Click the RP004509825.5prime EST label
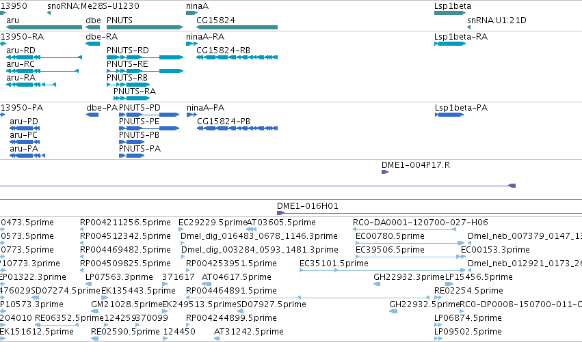The image size is (582, 342). pyautogui.click(x=125, y=263)
